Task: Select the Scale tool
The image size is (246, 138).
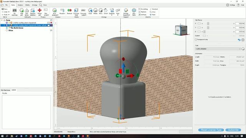Action: tap(90, 11)
